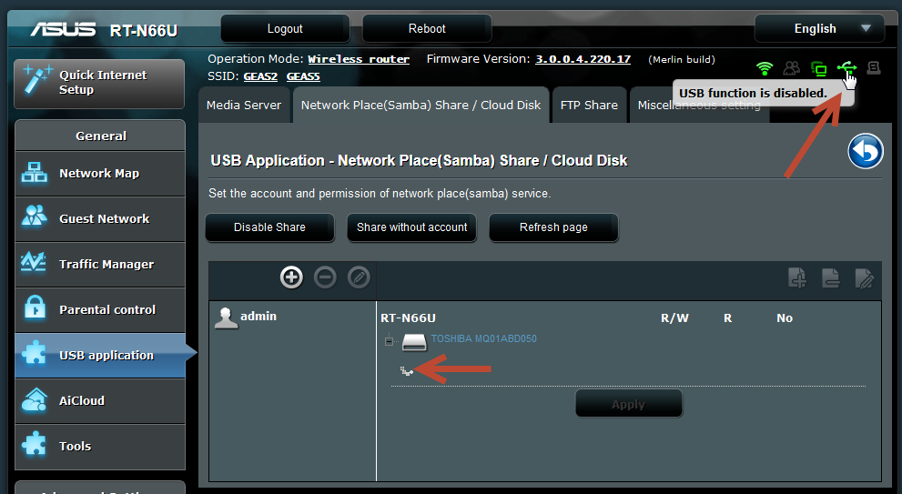Image resolution: width=902 pixels, height=494 pixels.
Task: Click the Parental control padlock icon
Action: [35, 308]
